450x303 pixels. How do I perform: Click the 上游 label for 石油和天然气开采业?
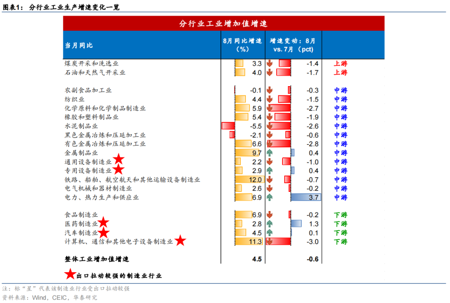click(341, 72)
